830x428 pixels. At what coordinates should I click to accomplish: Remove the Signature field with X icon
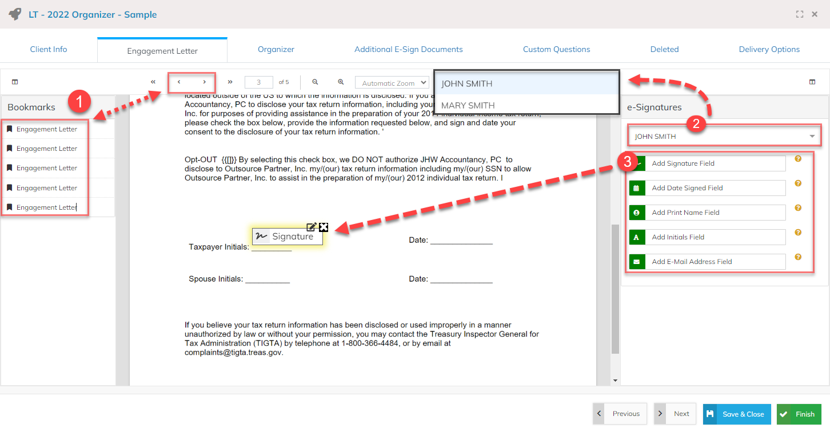click(x=324, y=227)
